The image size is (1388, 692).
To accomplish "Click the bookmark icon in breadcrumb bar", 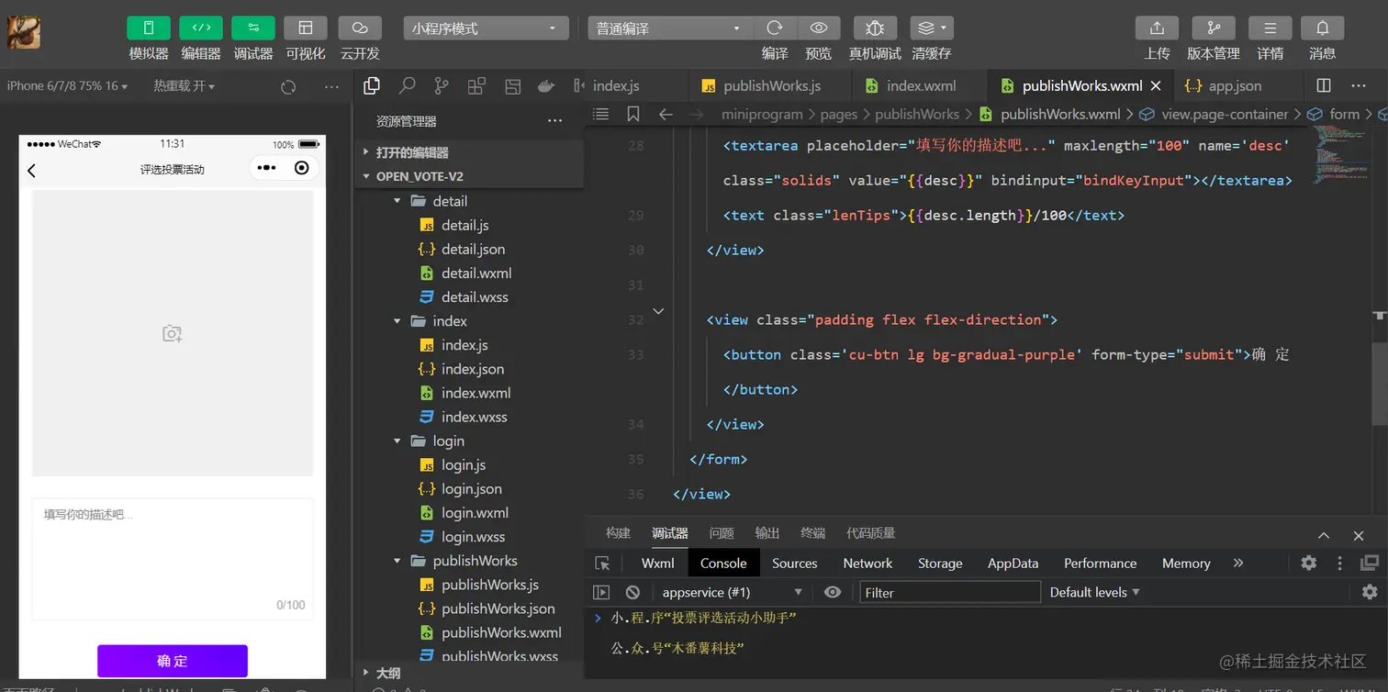I will pos(633,114).
